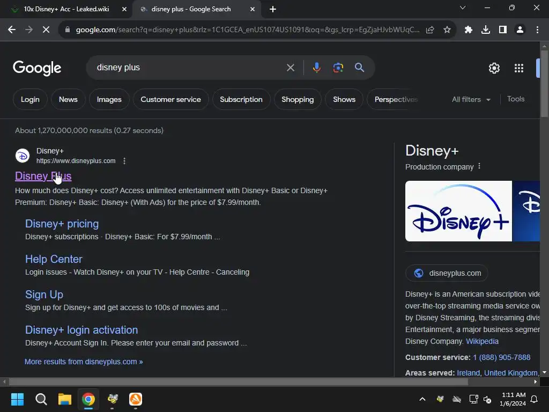Bookmark this page with the star icon
Screen dimensions: 549x412
click(x=447, y=30)
